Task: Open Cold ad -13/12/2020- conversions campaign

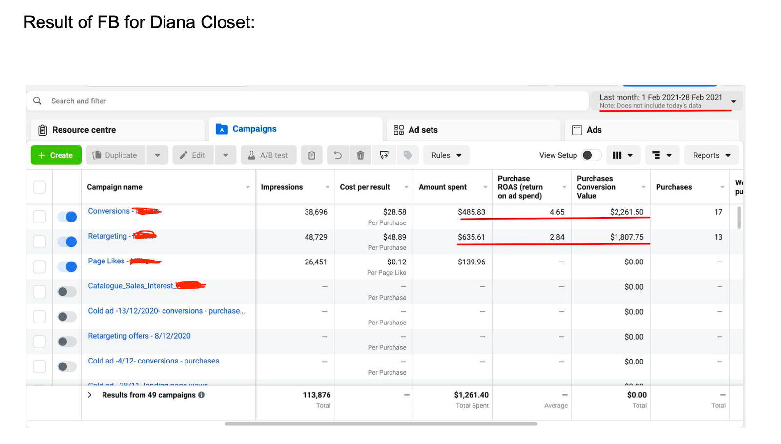Action: pyautogui.click(x=166, y=311)
